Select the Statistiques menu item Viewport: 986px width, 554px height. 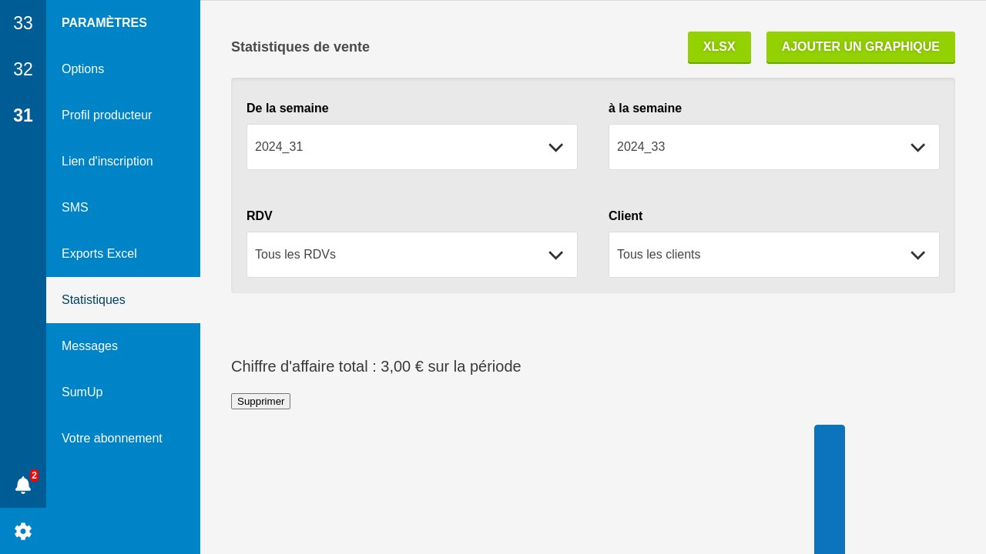[93, 300]
